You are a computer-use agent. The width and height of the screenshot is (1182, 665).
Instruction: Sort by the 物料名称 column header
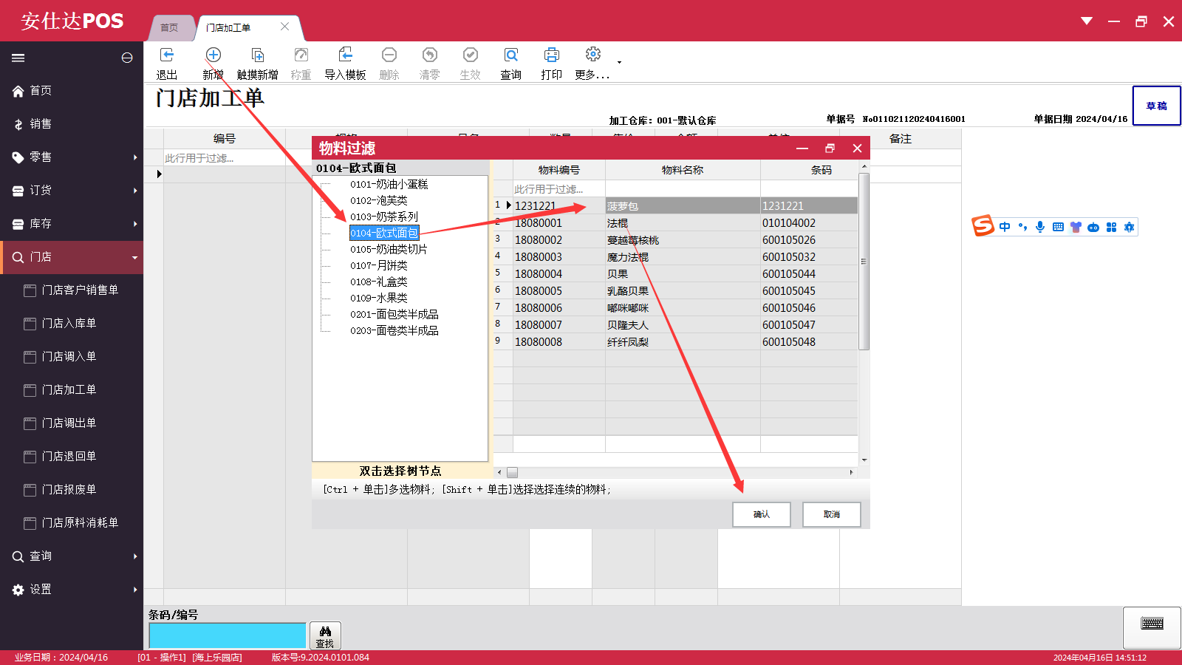coord(683,170)
